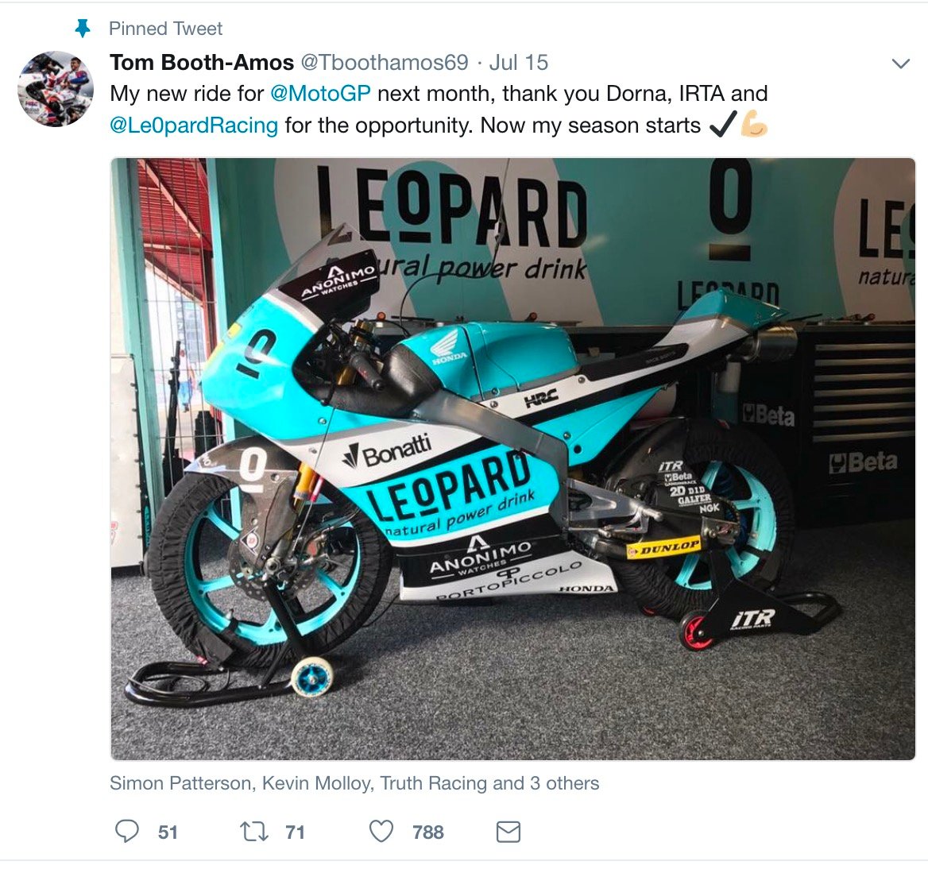Screen dimensions: 928x869
Task: Retweet this tweet using the arrows icon
Action: coord(254,832)
